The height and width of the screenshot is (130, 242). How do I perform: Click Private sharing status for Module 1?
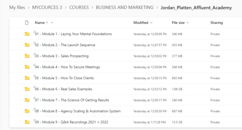point(215,34)
